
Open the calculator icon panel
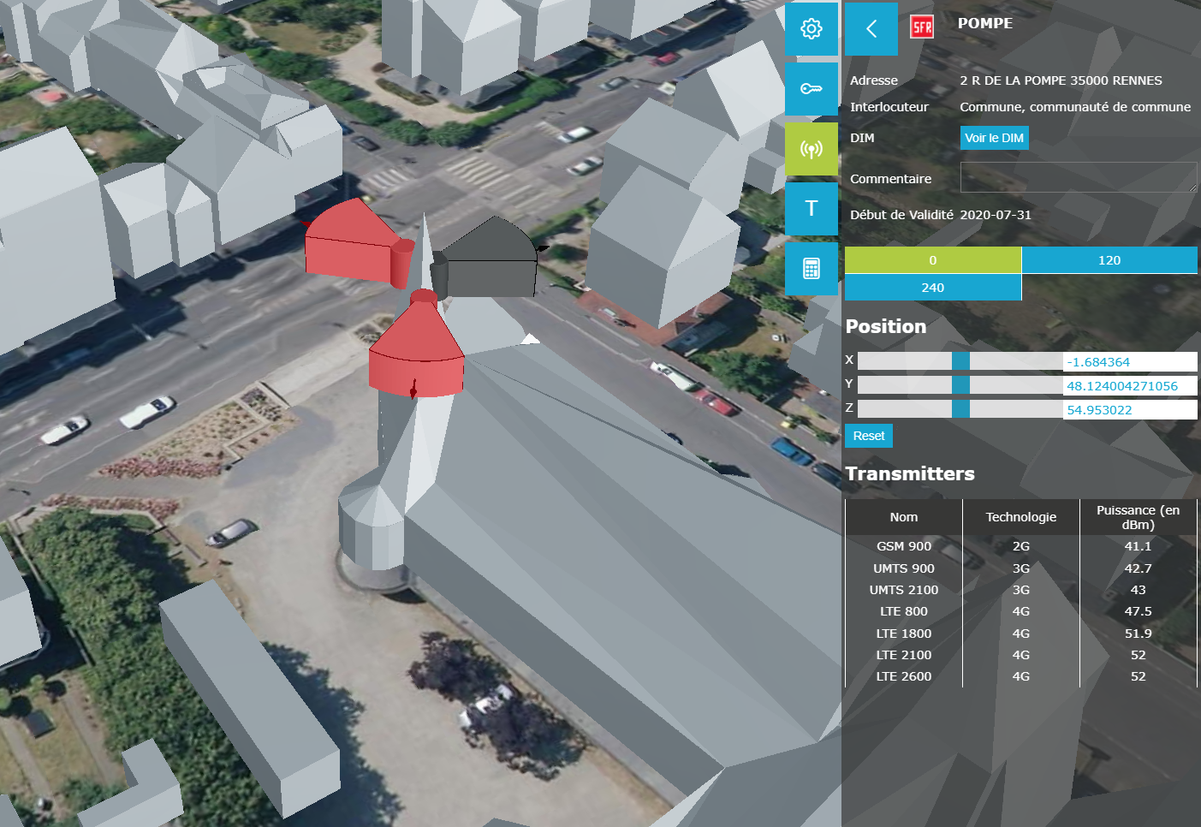point(811,269)
